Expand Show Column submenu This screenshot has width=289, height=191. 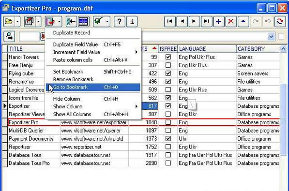click(x=93, y=107)
